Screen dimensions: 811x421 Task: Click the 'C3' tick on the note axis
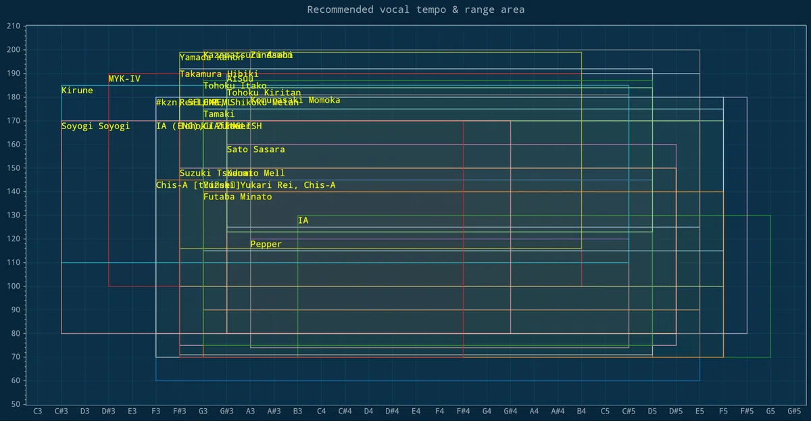pyautogui.click(x=37, y=411)
